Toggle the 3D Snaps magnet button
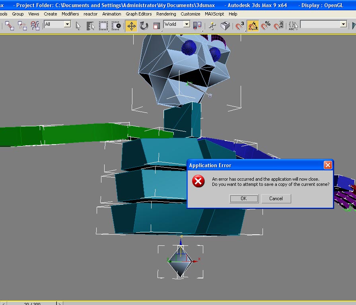The height and width of the screenshot is (305, 356). coord(240,26)
